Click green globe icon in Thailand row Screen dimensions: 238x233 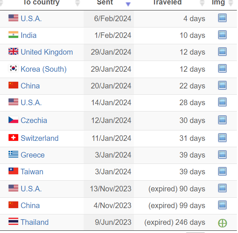(222, 223)
